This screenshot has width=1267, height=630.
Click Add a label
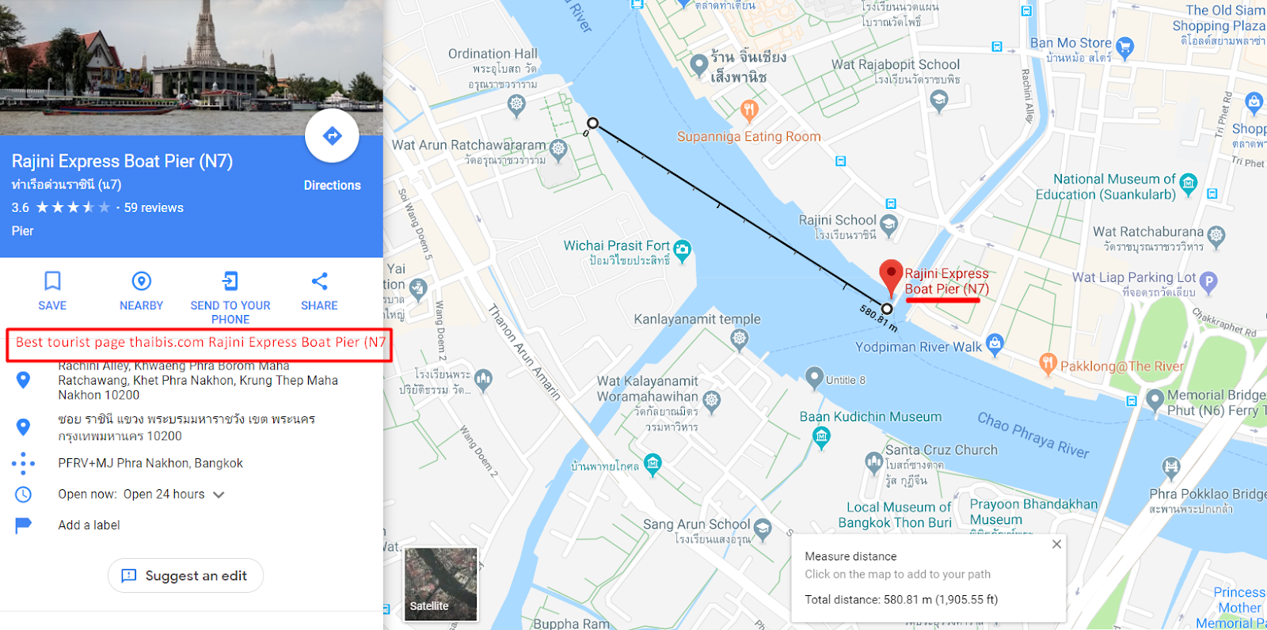coord(89,525)
